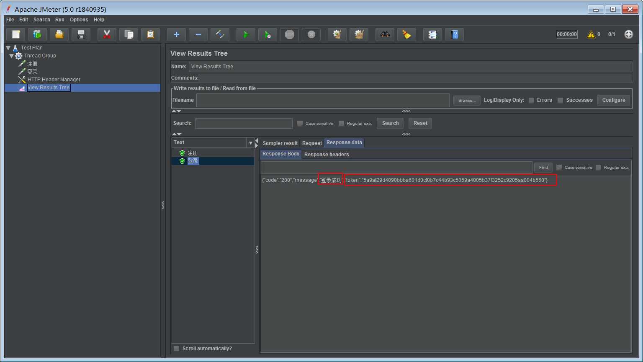
Task: Click the Find button
Action: [x=543, y=168]
